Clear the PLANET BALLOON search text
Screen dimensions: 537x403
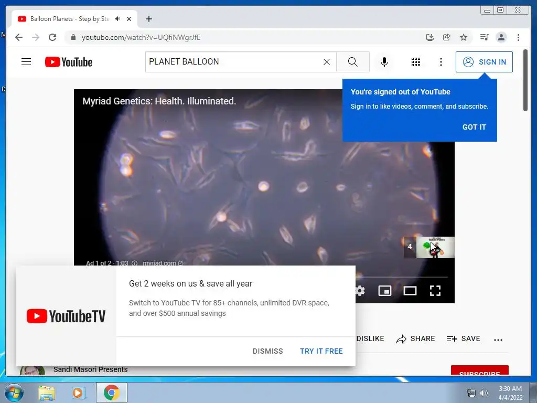point(327,62)
